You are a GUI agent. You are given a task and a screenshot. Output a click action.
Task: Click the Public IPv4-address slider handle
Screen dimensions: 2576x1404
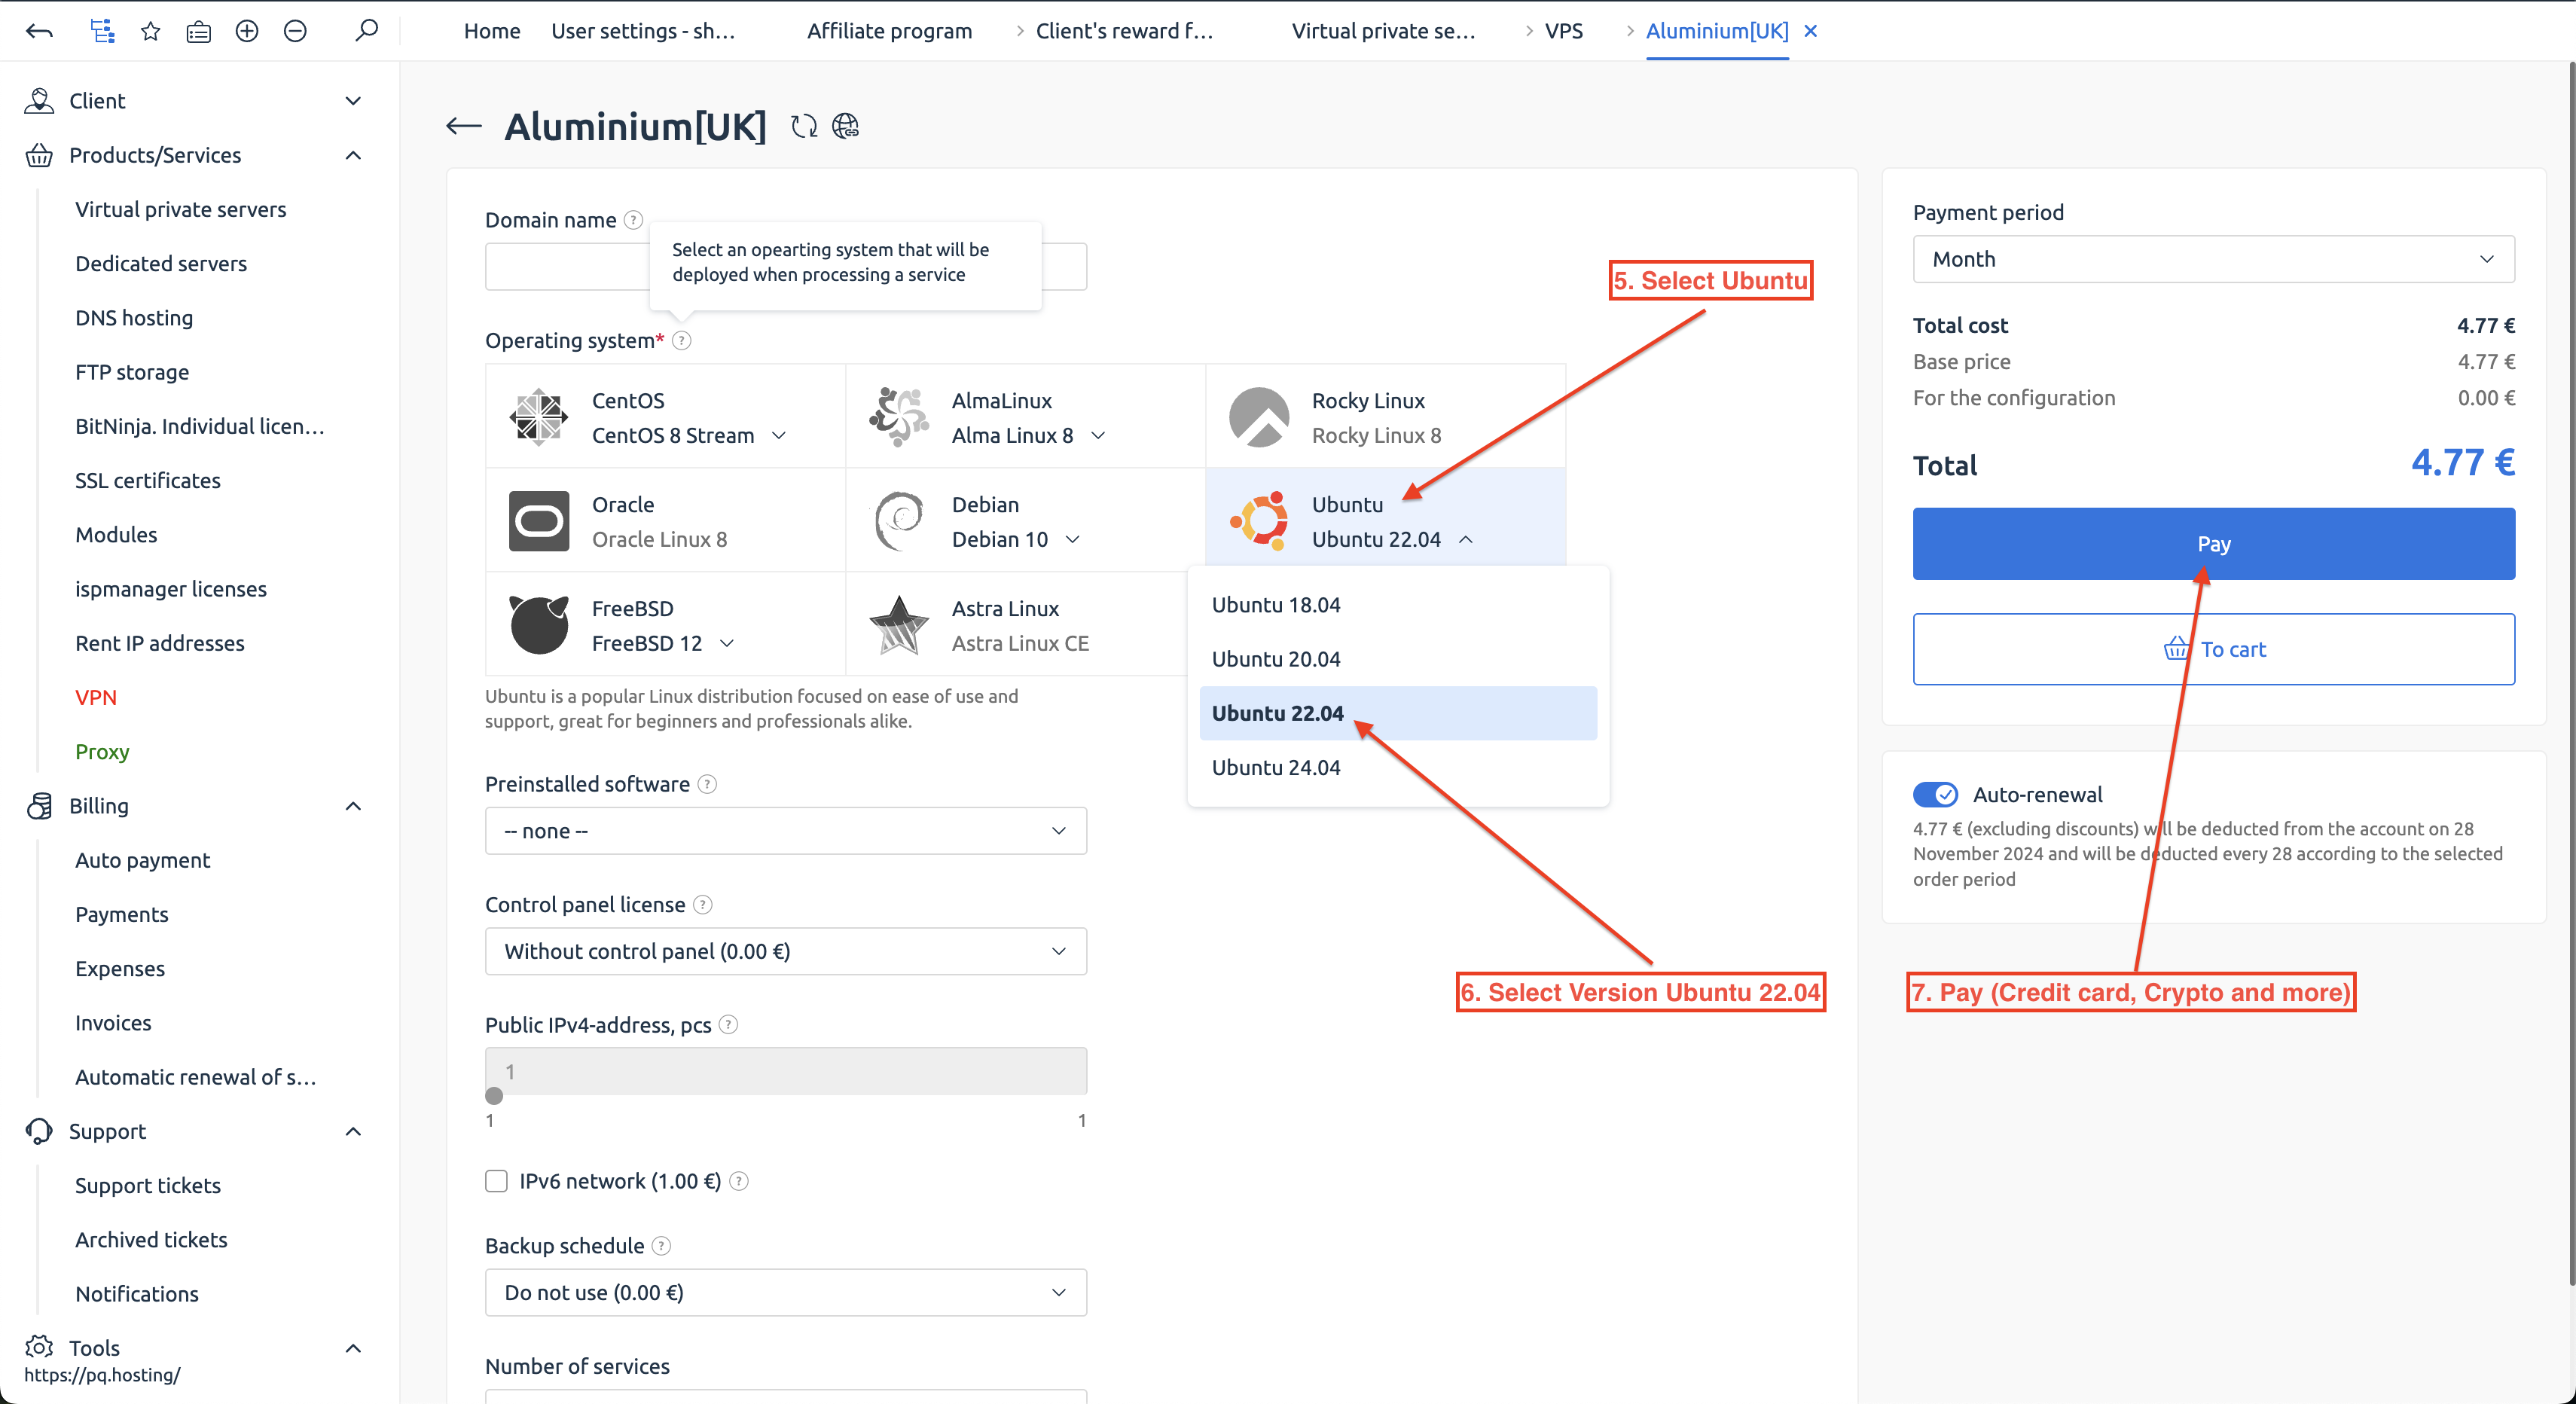494,1095
